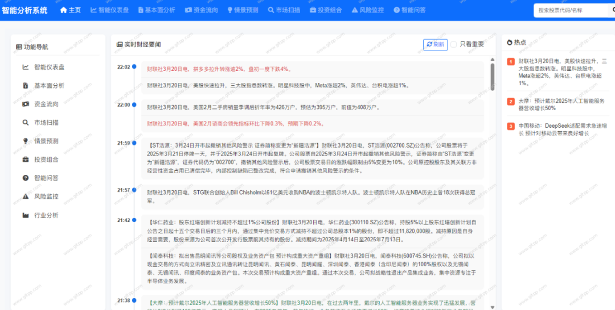Viewport: 615px width, 310px height.
Task: Go to 风险监控 in top navigation
Action: point(368,10)
